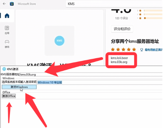The image size is (163, 128).
Task: Open the Apps section in sidebar
Action: click(7, 30)
